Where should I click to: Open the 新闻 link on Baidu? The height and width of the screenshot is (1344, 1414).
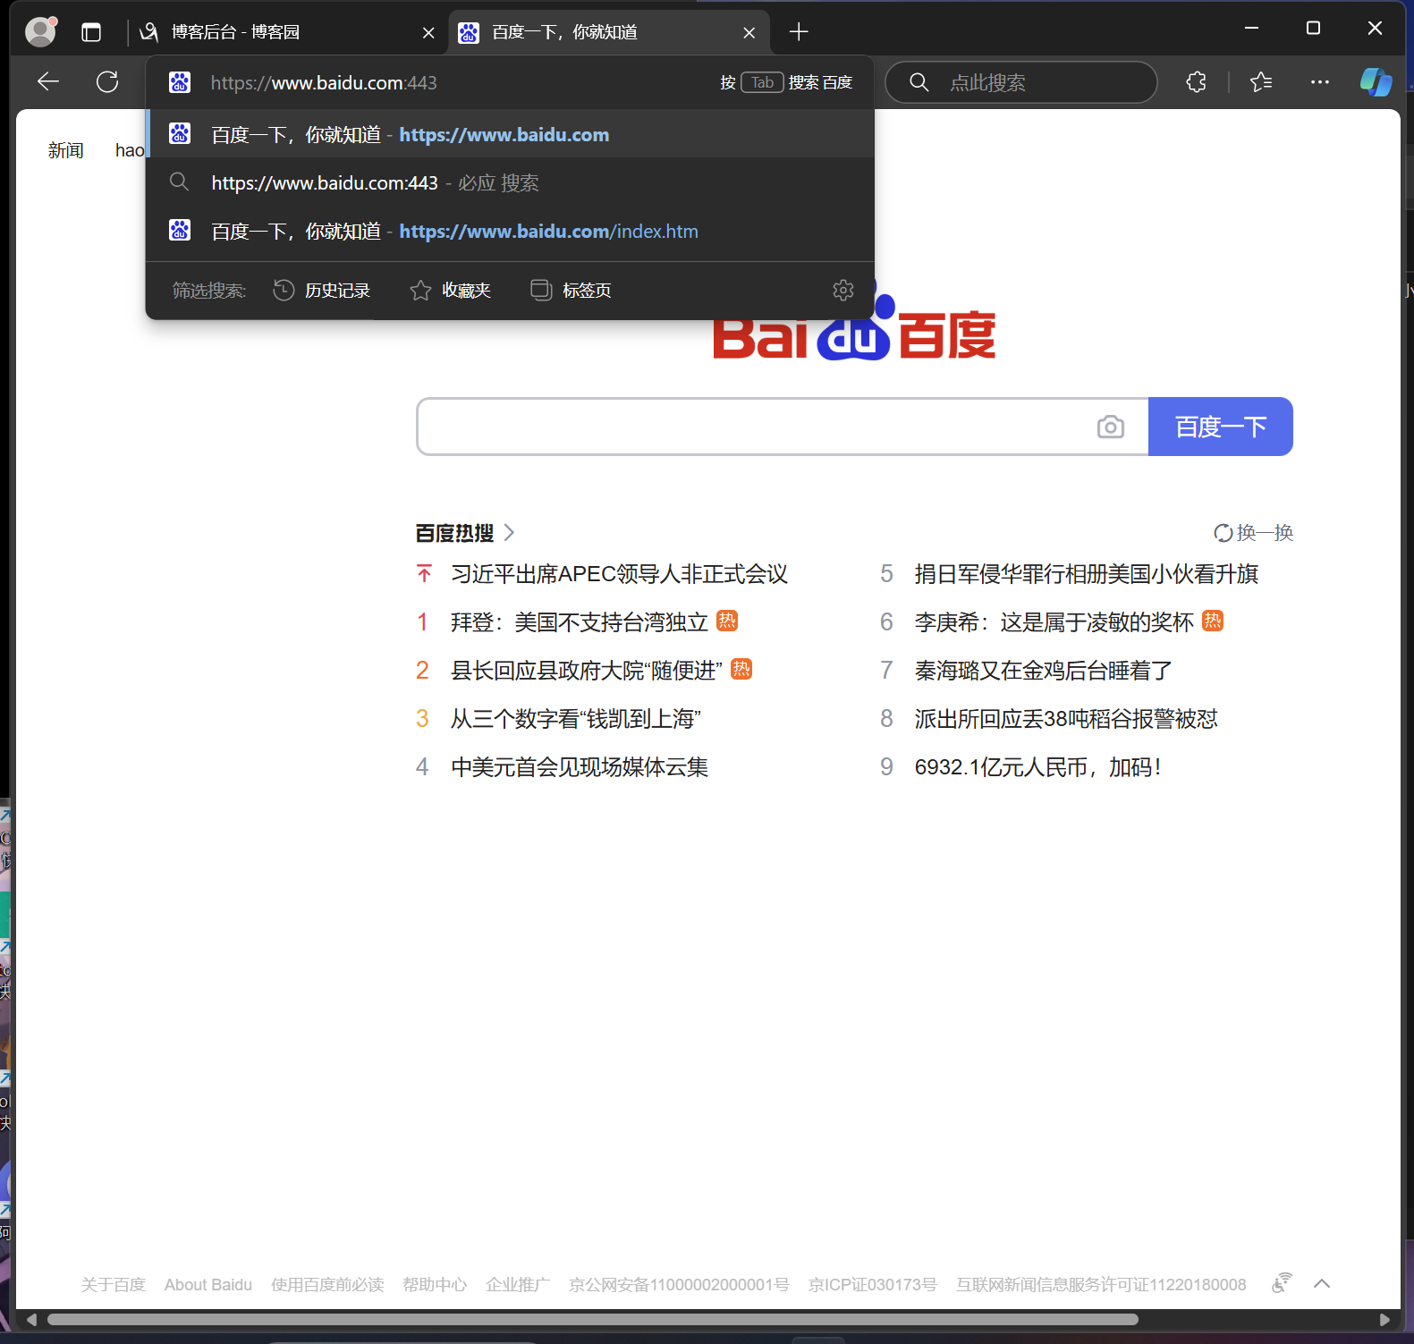click(66, 150)
